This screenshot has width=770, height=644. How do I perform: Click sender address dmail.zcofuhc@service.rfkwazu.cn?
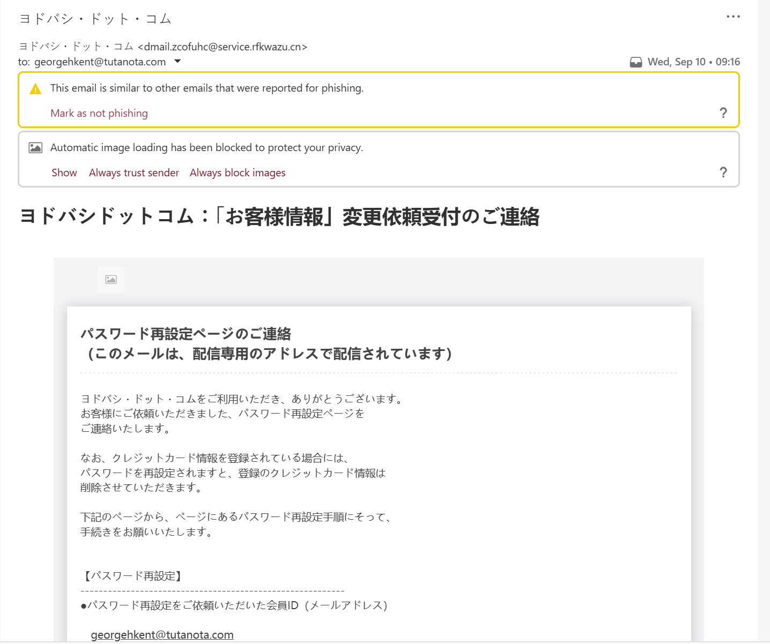tap(223, 47)
